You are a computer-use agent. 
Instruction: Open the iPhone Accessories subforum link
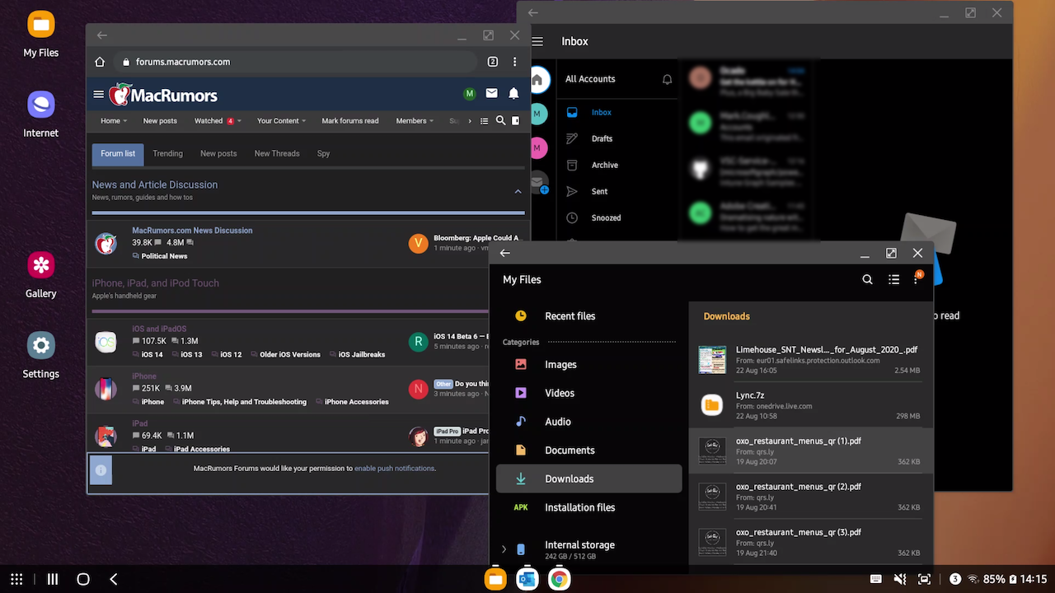[356, 402]
